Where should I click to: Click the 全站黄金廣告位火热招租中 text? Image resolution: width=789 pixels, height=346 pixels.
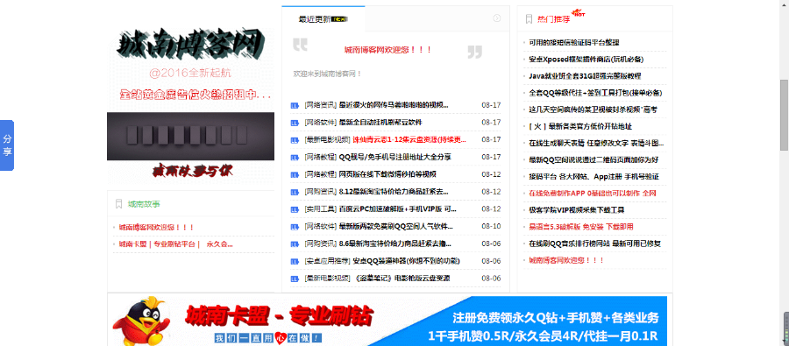pos(196,95)
